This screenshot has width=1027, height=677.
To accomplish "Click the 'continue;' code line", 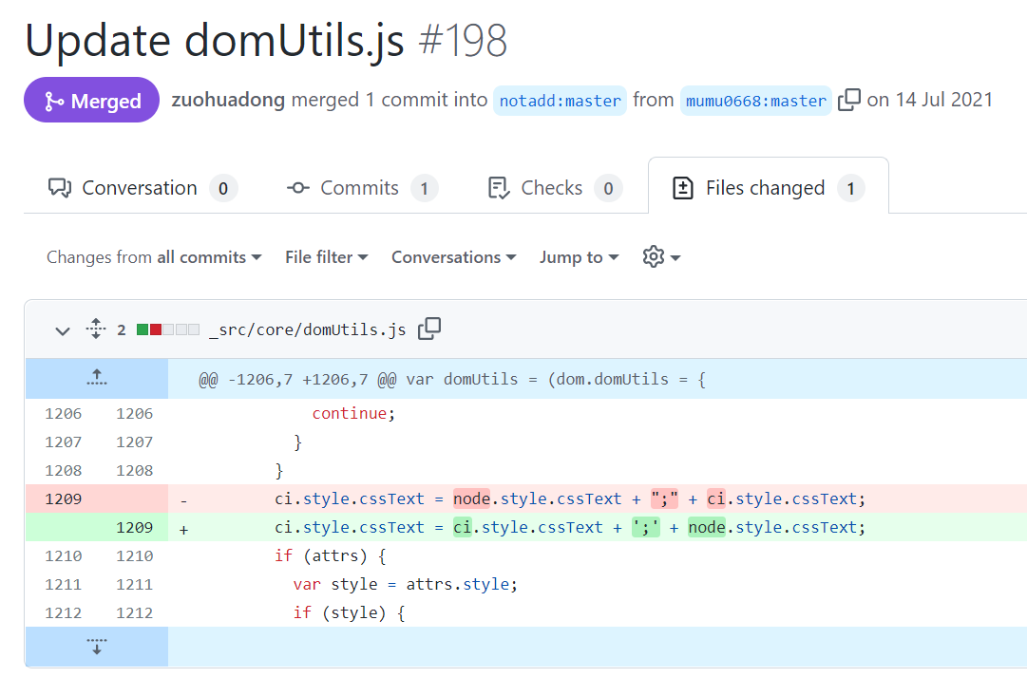I will coord(353,414).
